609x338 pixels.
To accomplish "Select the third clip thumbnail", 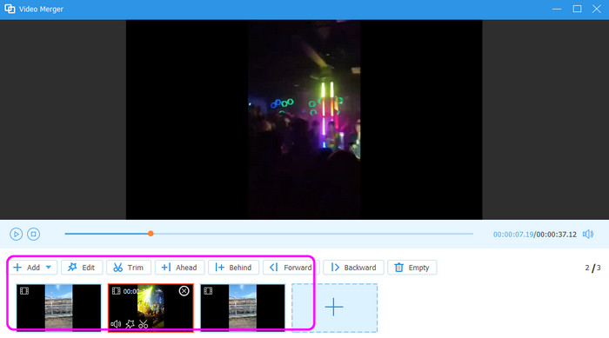I will point(243,308).
